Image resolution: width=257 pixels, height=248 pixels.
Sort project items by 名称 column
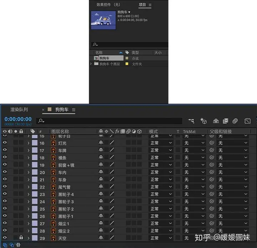(x=99, y=53)
